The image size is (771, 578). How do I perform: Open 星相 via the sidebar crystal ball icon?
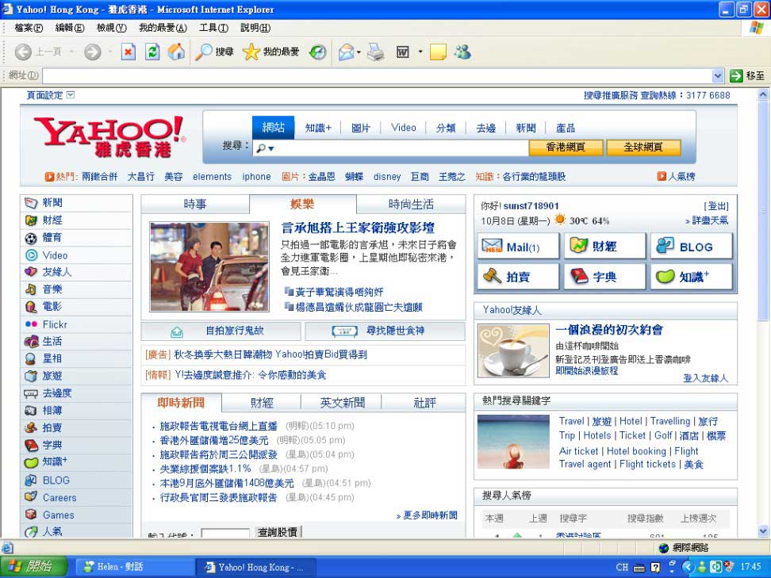(x=31, y=359)
